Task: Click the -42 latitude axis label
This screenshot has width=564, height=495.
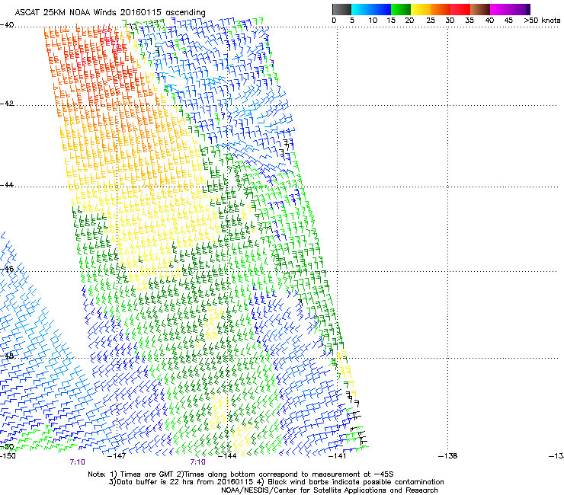Action: (x=7, y=104)
